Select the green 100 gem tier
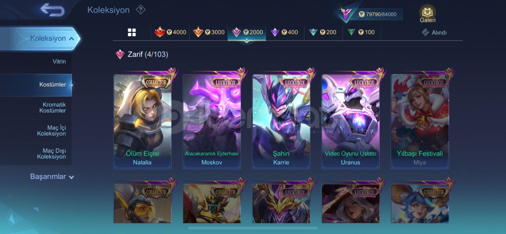The image size is (506, 234). tap(361, 32)
